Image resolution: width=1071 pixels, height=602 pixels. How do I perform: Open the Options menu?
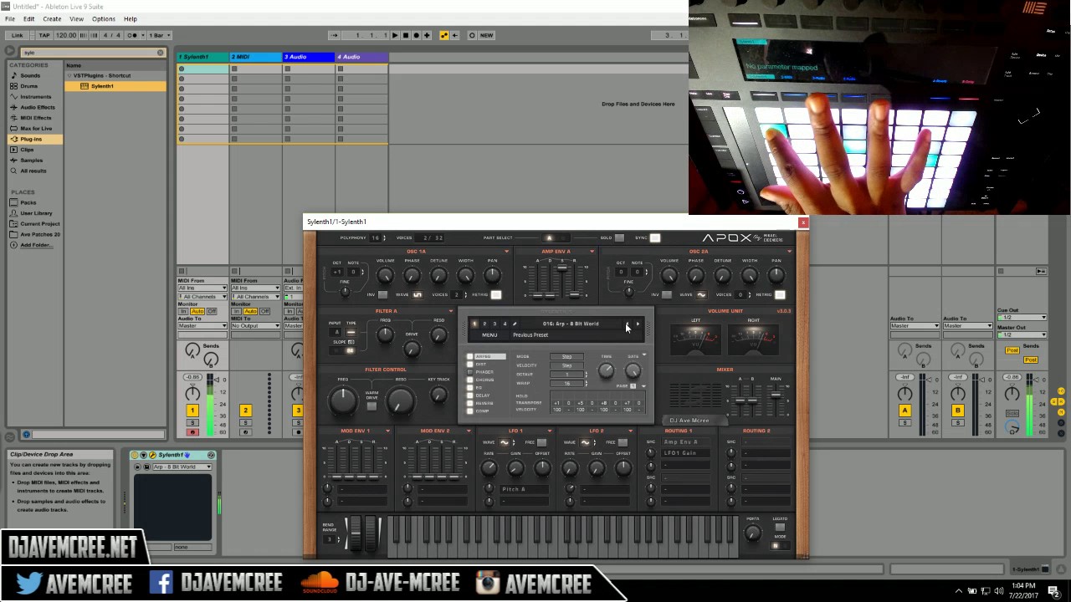pos(104,18)
